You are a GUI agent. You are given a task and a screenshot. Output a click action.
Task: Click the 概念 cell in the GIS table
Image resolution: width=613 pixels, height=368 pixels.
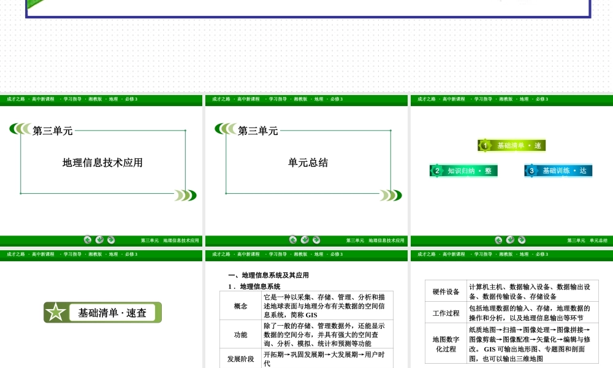240,306
